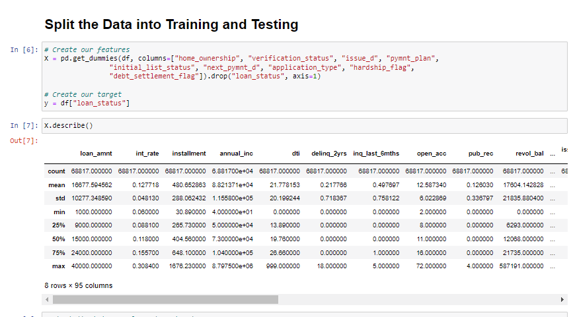Click the Out[7] output prompt
The width and height of the screenshot is (573, 317).
[x=24, y=140]
